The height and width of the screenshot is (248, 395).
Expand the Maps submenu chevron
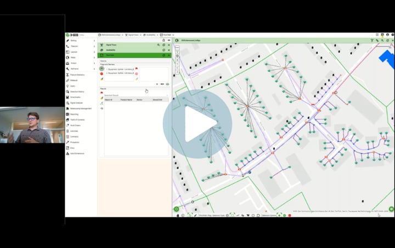[x=94, y=57]
